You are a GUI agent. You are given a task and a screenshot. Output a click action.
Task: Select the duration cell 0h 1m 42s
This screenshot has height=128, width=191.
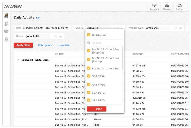point(138,82)
